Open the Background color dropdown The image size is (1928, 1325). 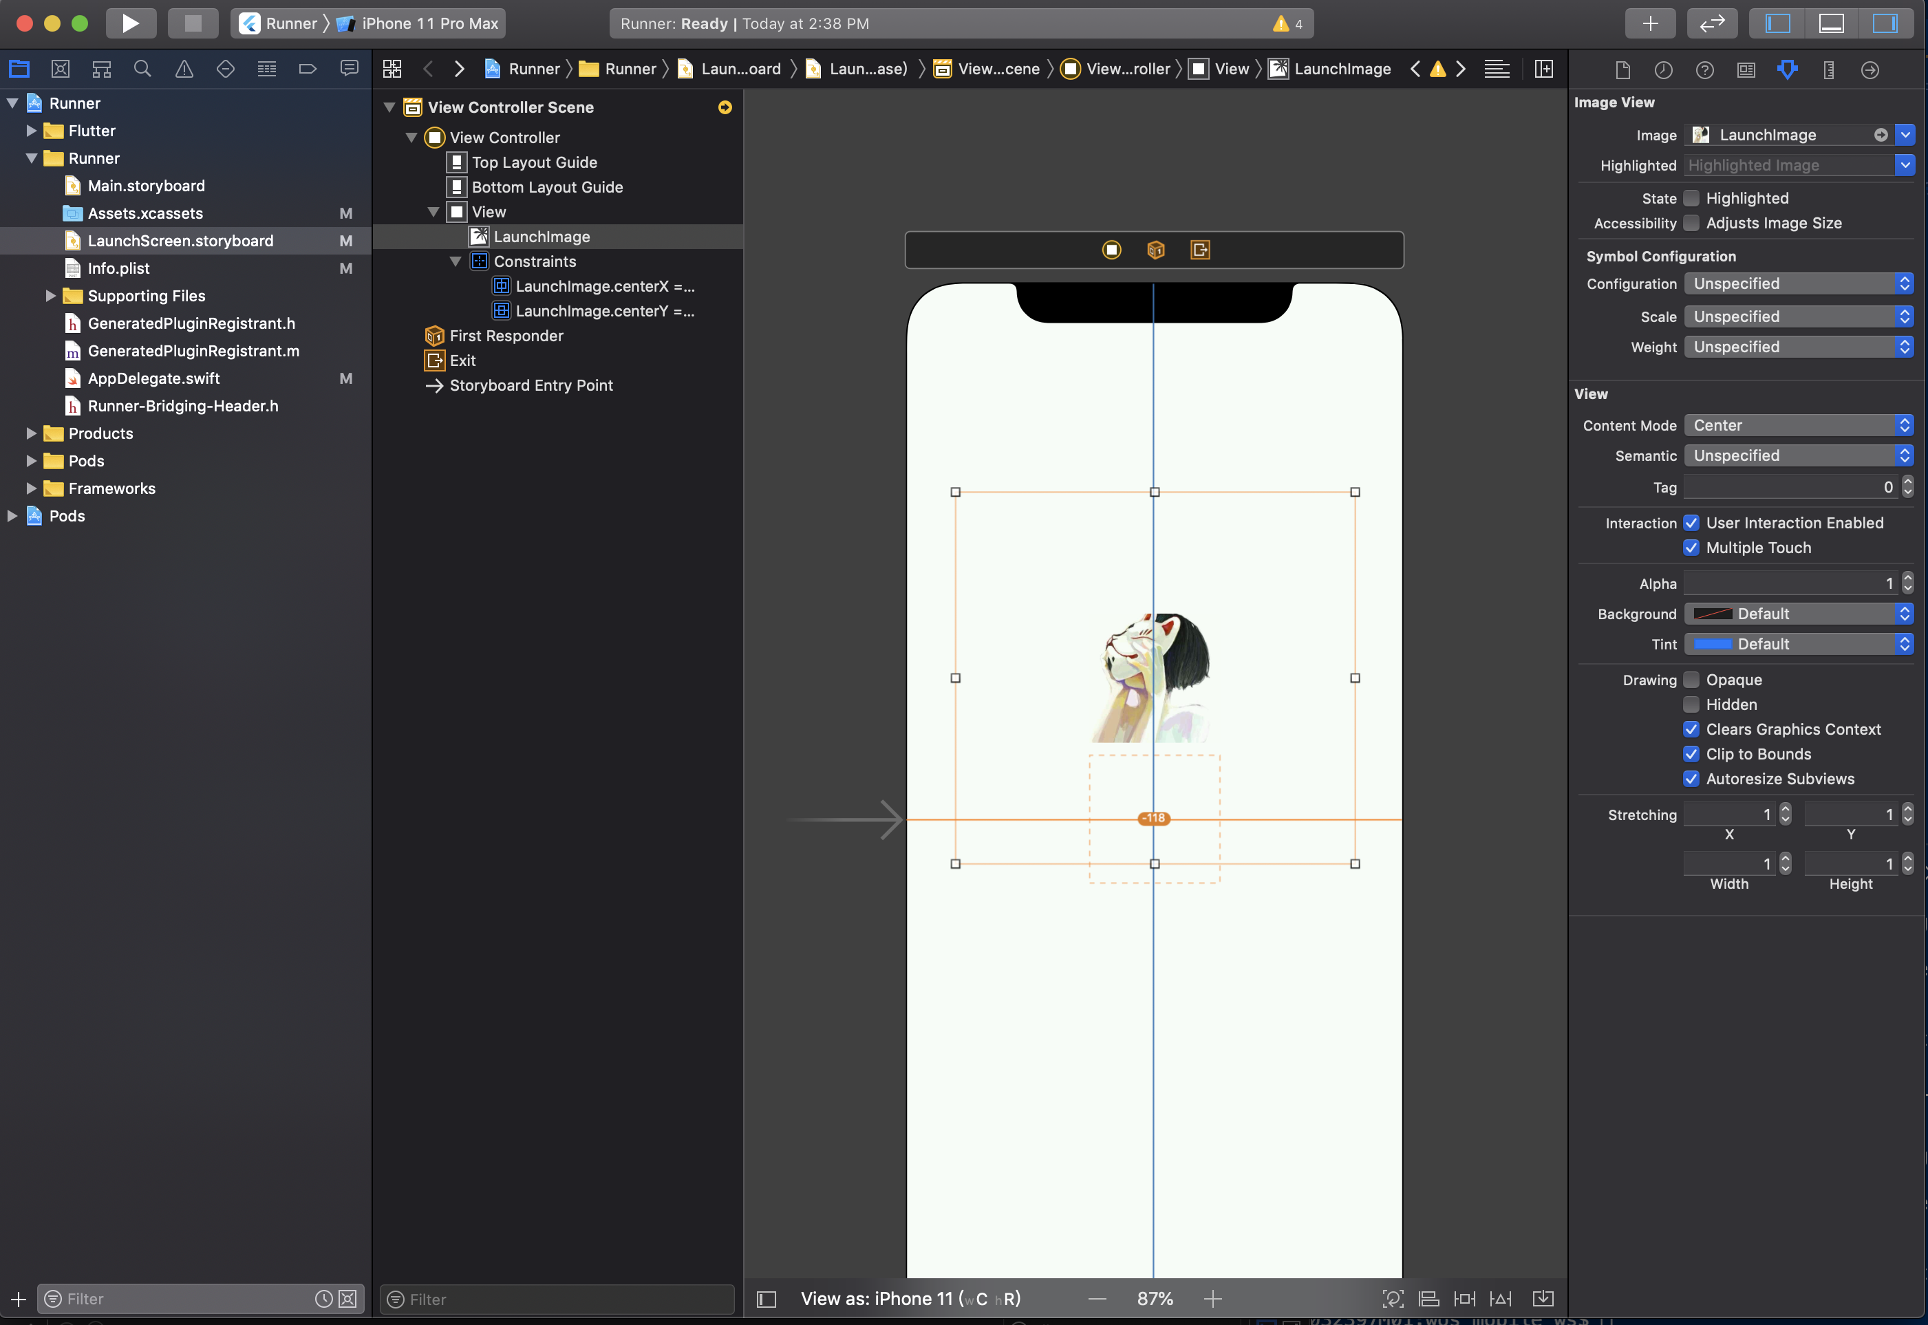pyautogui.click(x=1798, y=614)
